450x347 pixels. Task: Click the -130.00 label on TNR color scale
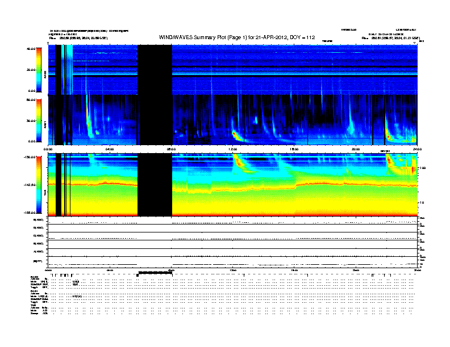pyautogui.click(x=30, y=157)
